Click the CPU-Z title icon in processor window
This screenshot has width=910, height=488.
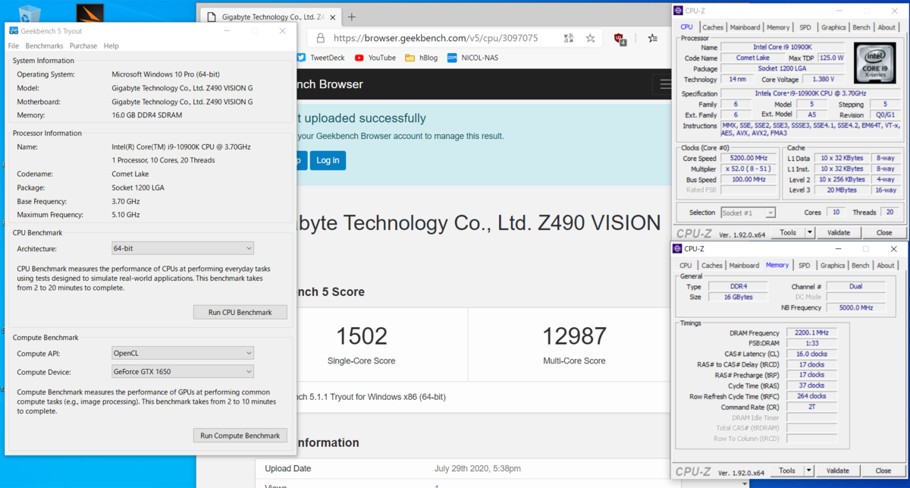click(677, 10)
